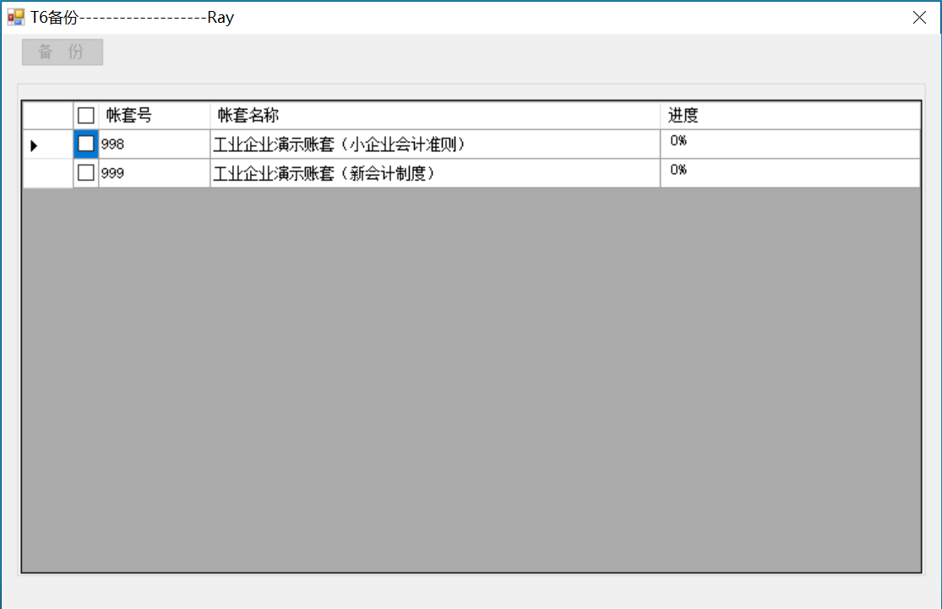Screen dimensions: 942x609
Task: Toggle the select-all checkbox in header row
Action: coord(86,116)
